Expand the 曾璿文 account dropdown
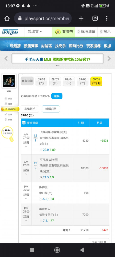The image size is (115, 257). (35, 32)
